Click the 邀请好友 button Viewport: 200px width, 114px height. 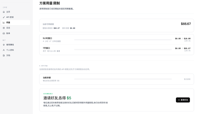click(x=183, y=100)
